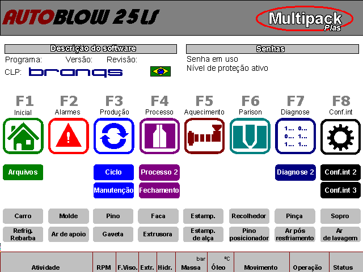Click the Atividade status column
Image resolution: width=363 pixels, height=272 pixels.
pyautogui.click(x=46, y=263)
